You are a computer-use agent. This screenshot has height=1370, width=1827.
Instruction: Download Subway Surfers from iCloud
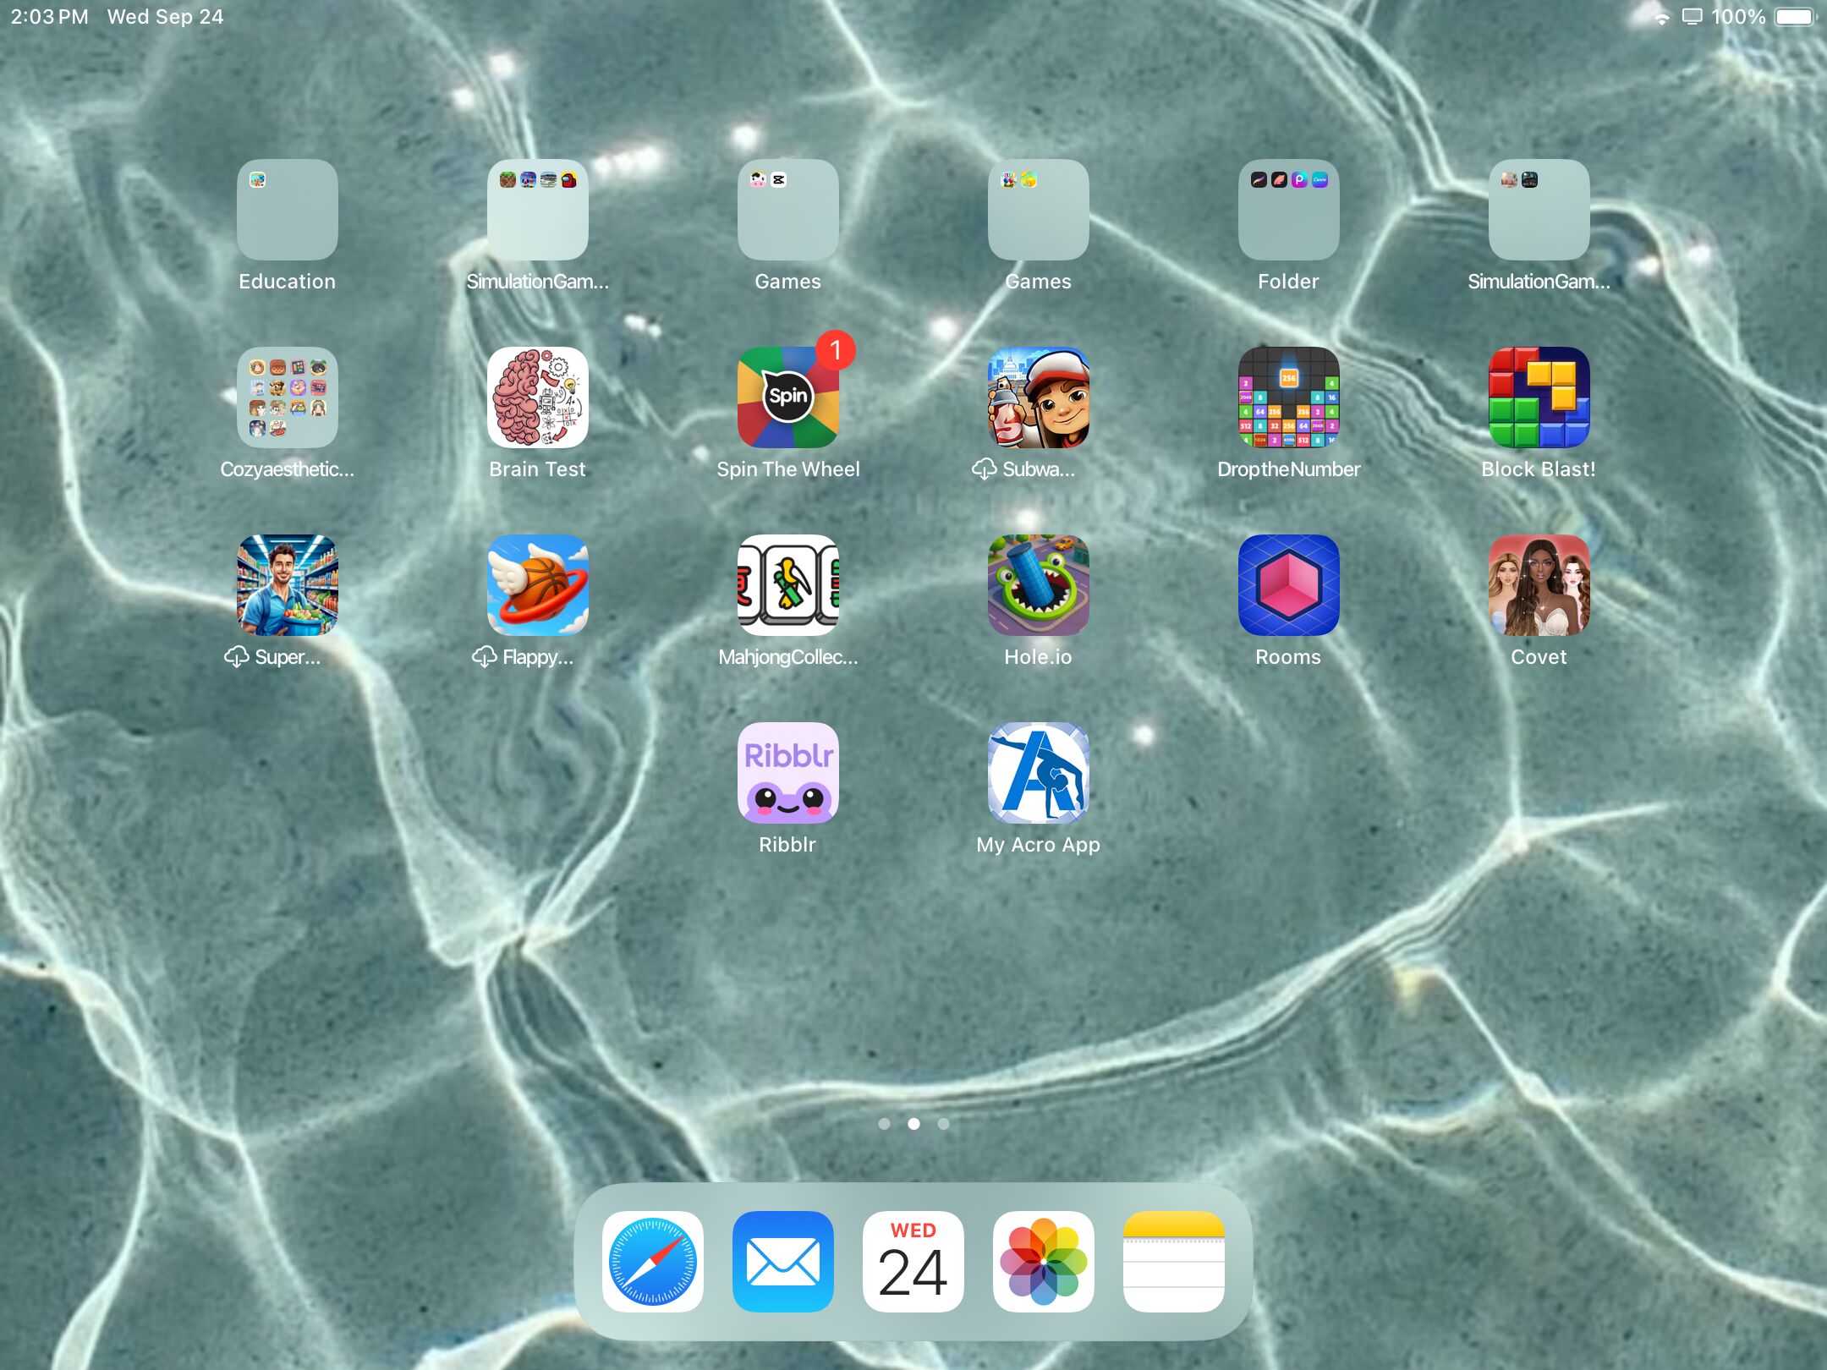click(1038, 397)
